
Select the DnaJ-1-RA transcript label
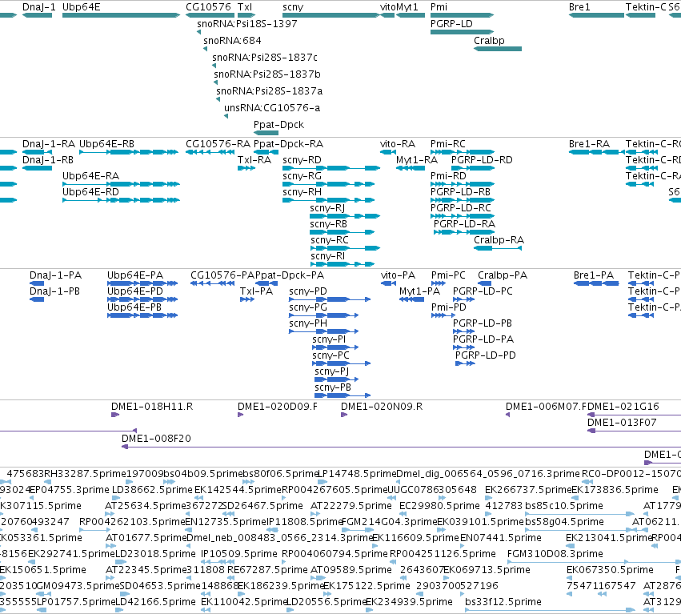pyautogui.click(x=49, y=144)
